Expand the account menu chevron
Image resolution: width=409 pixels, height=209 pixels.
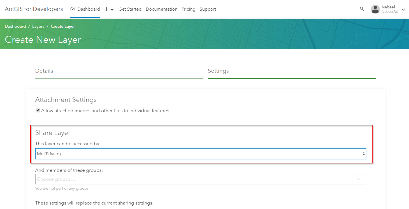403,9
